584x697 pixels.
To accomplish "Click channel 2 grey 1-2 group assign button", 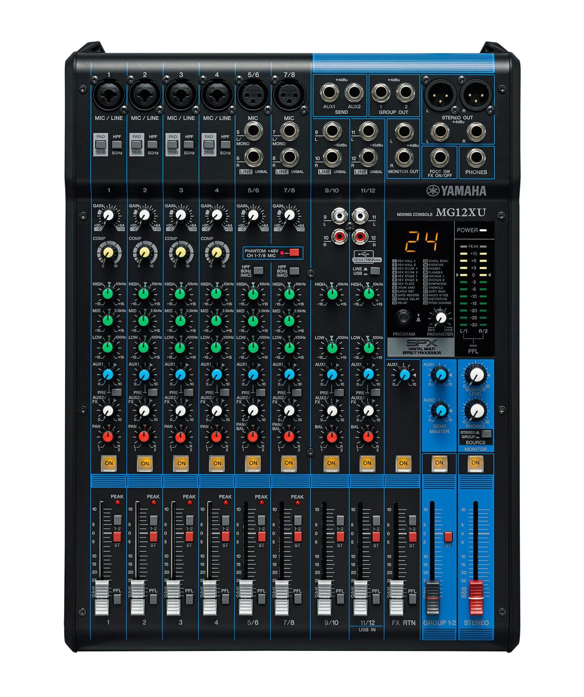I will pyautogui.click(x=153, y=520).
